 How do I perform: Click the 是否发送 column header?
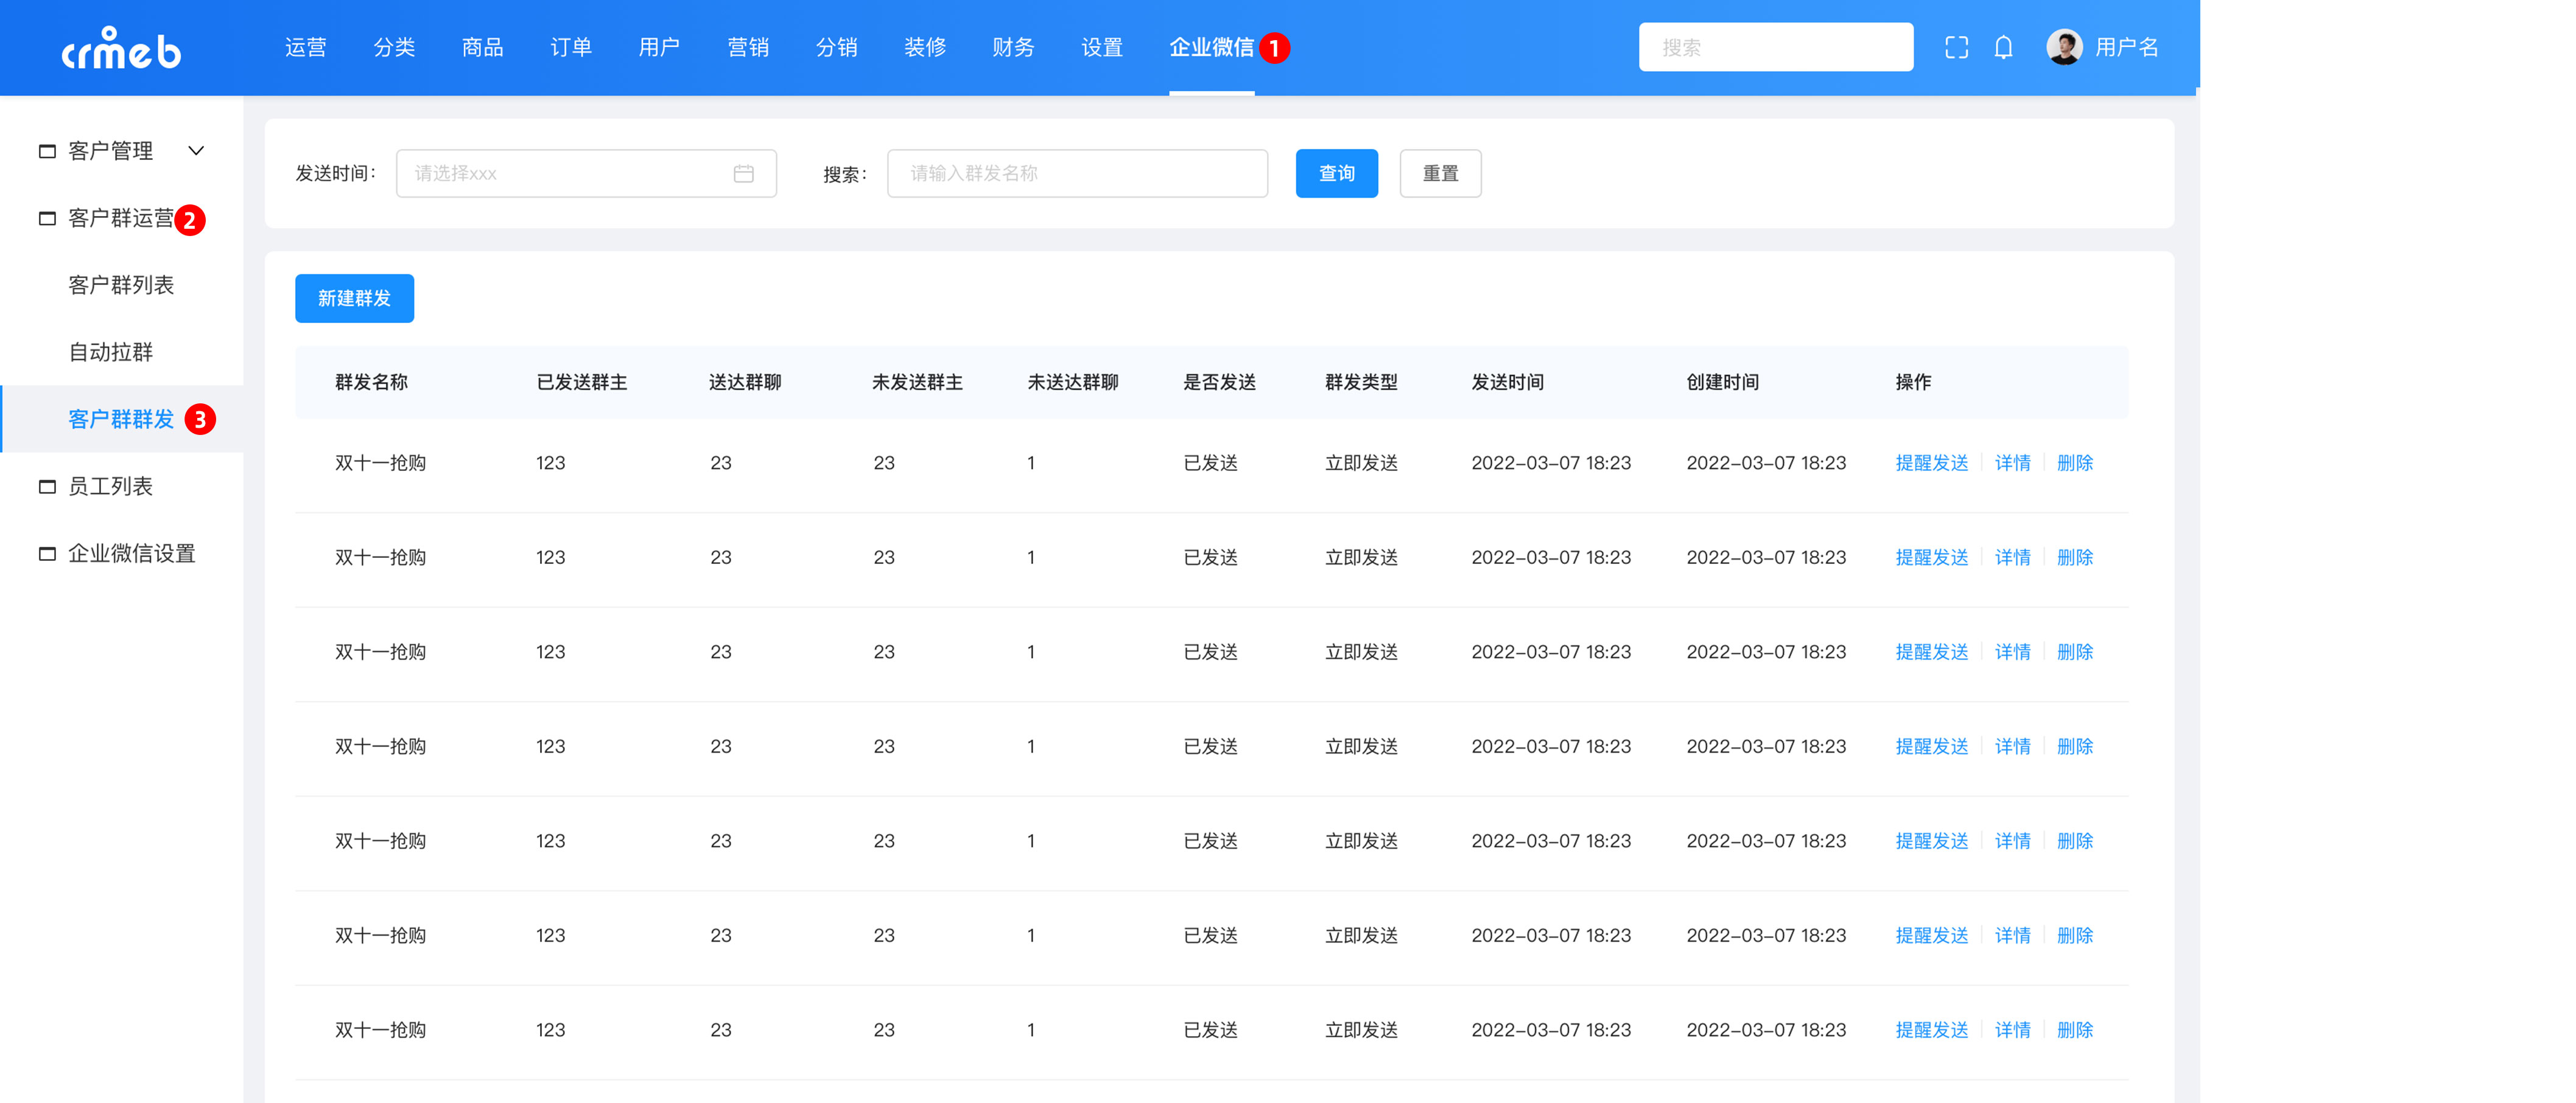1219,383
